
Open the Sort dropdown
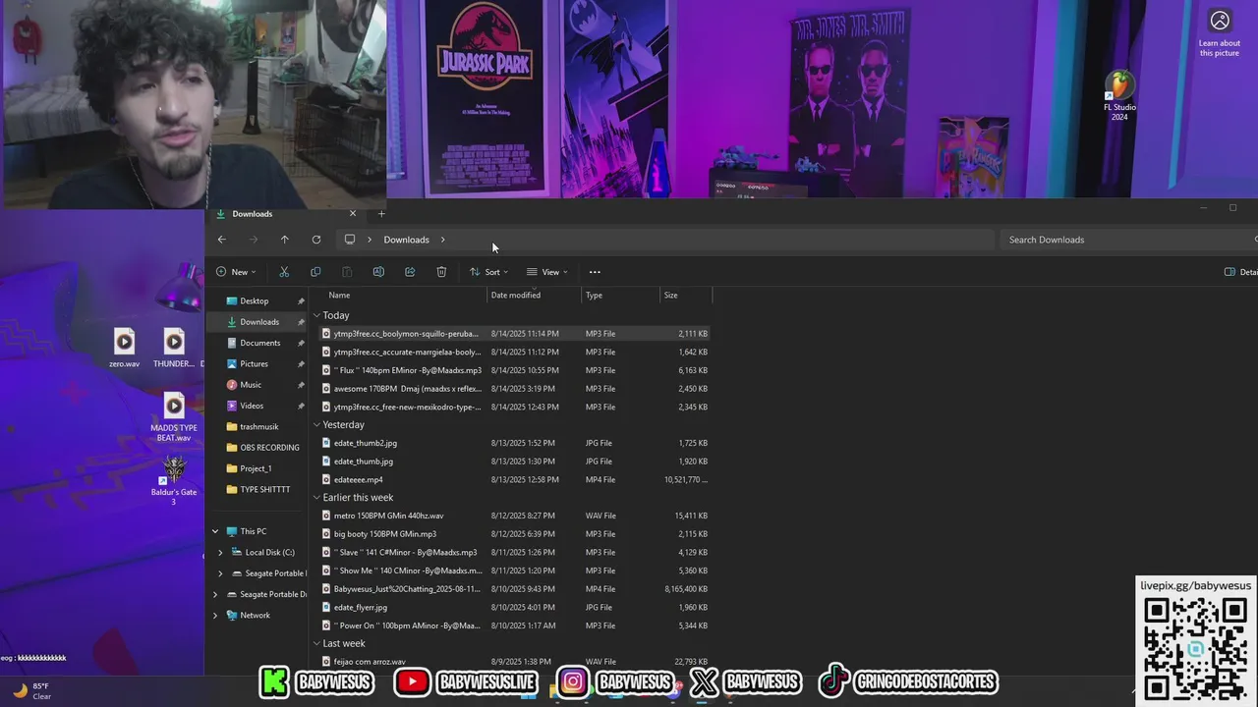(488, 272)
